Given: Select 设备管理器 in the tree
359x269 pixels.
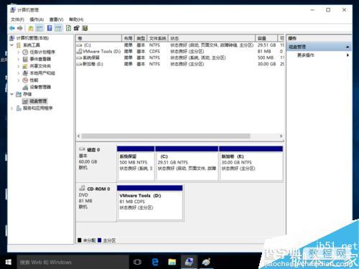Looking at the screenshot, I should pos(40,87).
